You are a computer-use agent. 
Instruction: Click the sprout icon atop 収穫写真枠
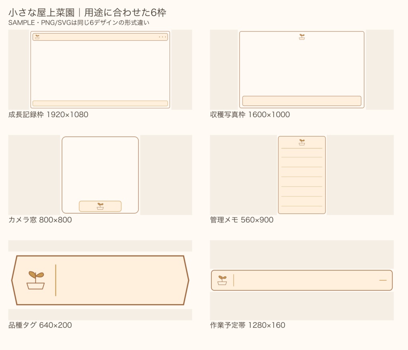pyautogui.click(x=302, y=37)
